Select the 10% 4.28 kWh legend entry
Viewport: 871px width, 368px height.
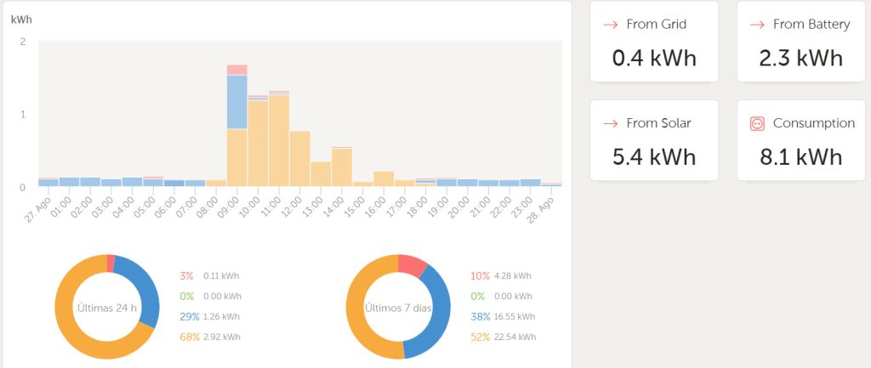[x=500, y=275]
